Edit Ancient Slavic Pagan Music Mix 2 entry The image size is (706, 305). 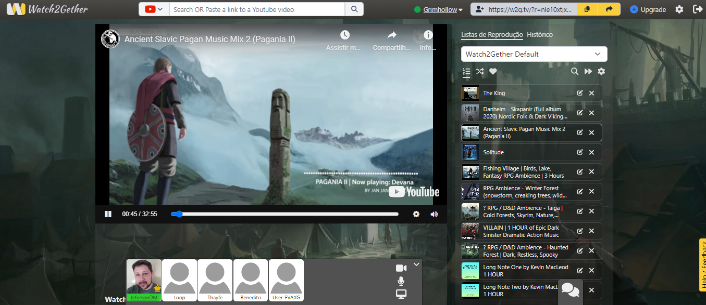[x=580, y=132]
